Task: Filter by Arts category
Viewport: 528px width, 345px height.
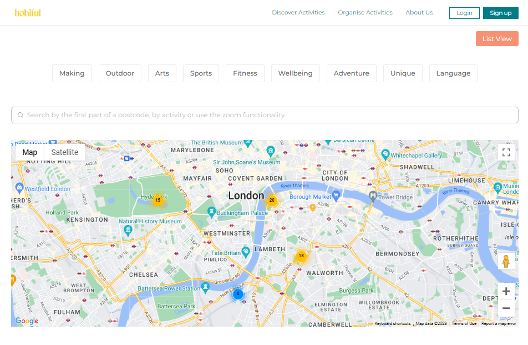Action: click(x=162, y=73)
